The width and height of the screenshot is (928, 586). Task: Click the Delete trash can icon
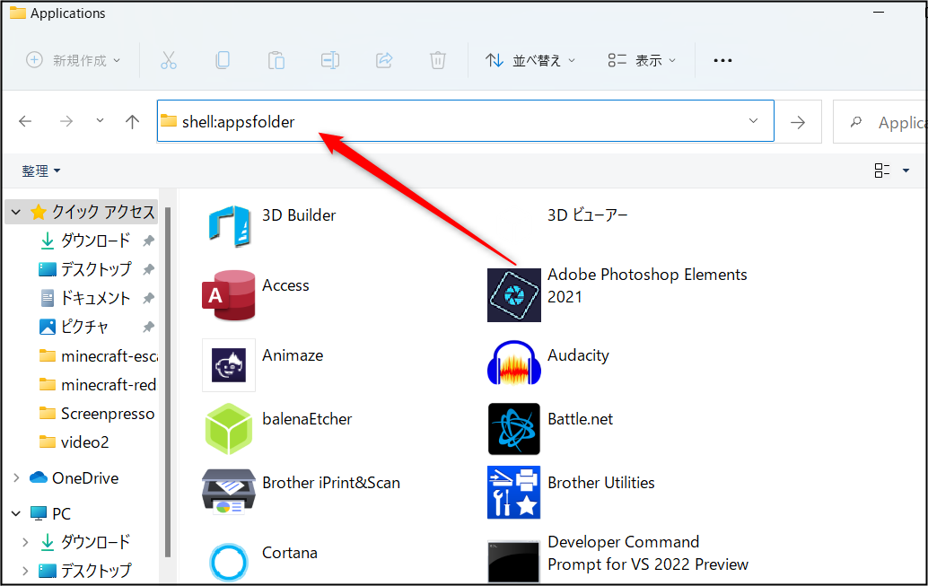[x=438, y=60]
